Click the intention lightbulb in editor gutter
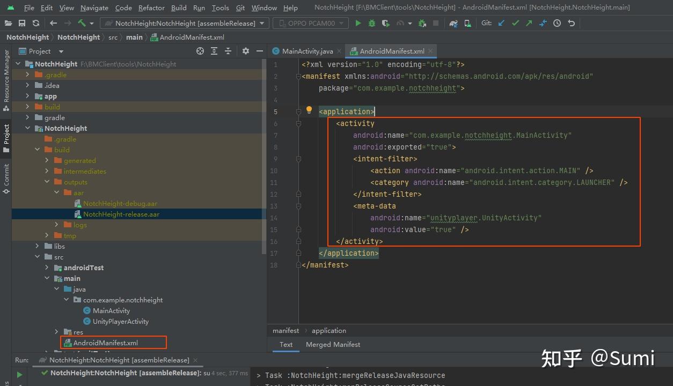Image resolution: width=673 pixels, height=386 pixels. (x=309, y=110)
